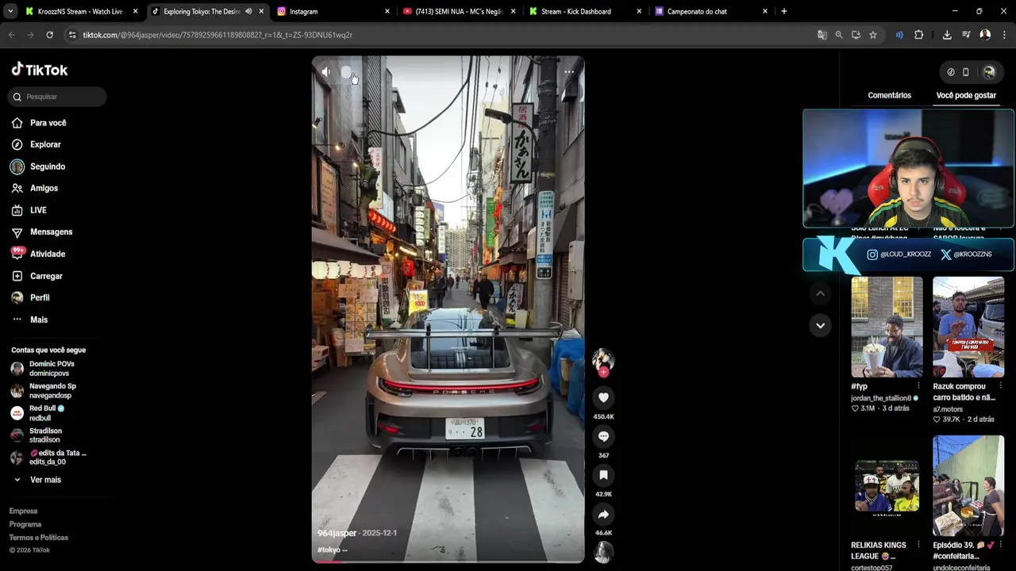Click the TikTok logo

click(x=40, y=70)
